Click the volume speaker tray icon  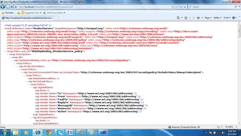[x=223, y=133]
